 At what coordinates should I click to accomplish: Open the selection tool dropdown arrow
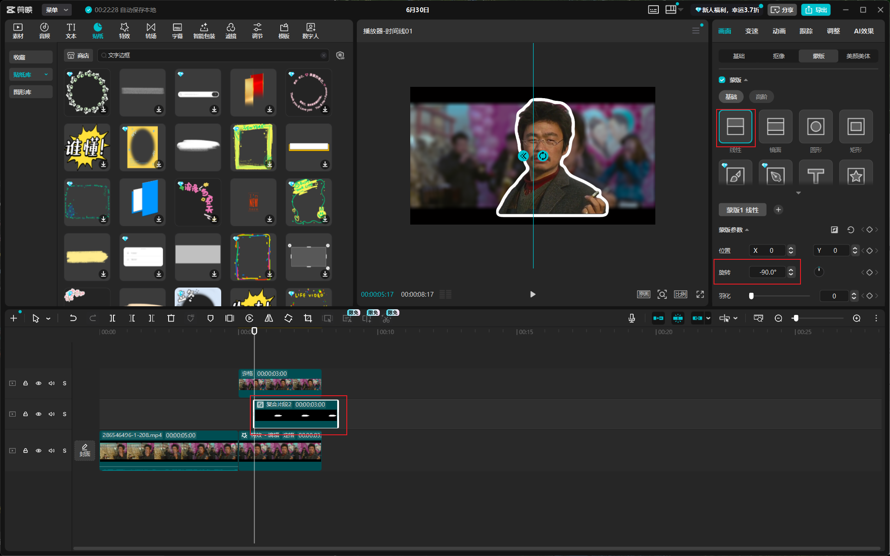(48, 319)
